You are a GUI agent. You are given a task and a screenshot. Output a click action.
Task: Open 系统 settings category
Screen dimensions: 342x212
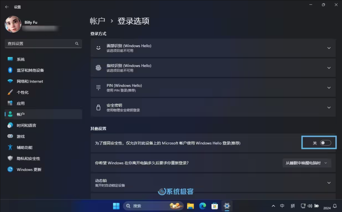(43, 59)
